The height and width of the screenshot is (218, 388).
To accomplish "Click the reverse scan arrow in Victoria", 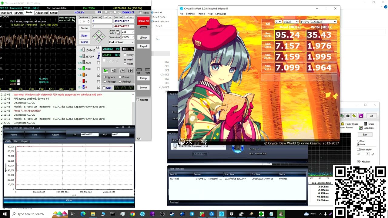I will click(x=114, y=71).
